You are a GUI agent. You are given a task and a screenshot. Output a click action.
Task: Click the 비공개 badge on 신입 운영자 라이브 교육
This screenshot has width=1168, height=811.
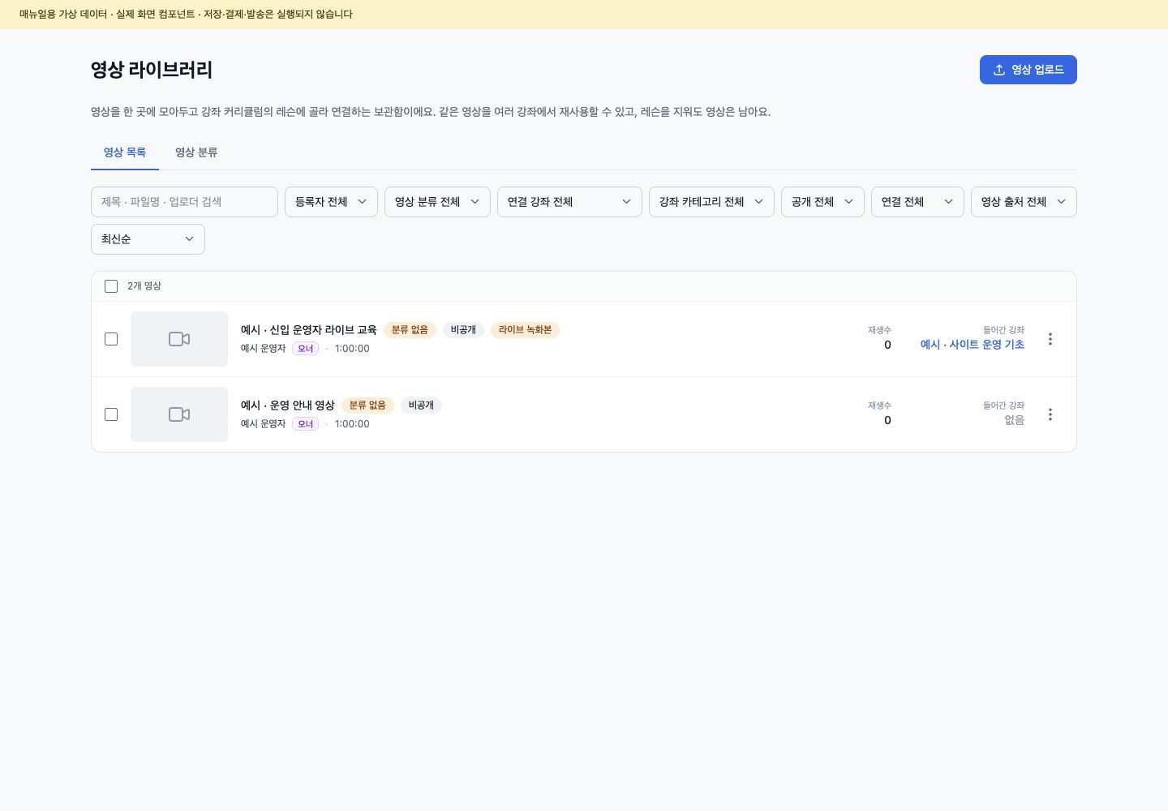point(463,330)
